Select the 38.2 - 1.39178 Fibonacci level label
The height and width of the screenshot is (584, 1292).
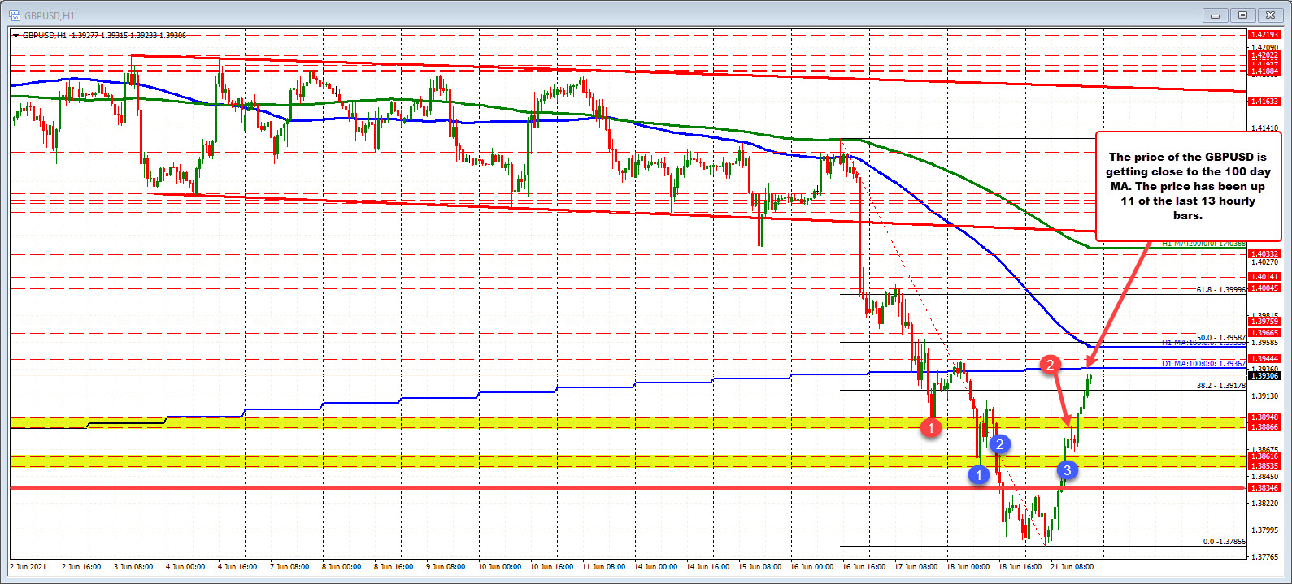[x=1220, y=386]
